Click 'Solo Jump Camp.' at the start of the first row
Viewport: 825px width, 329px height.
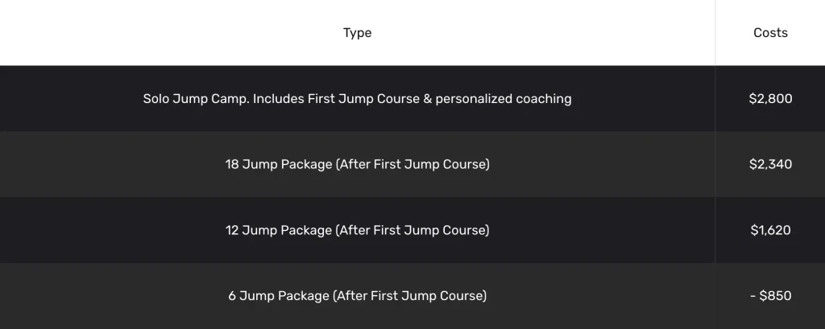click(197, 99)
